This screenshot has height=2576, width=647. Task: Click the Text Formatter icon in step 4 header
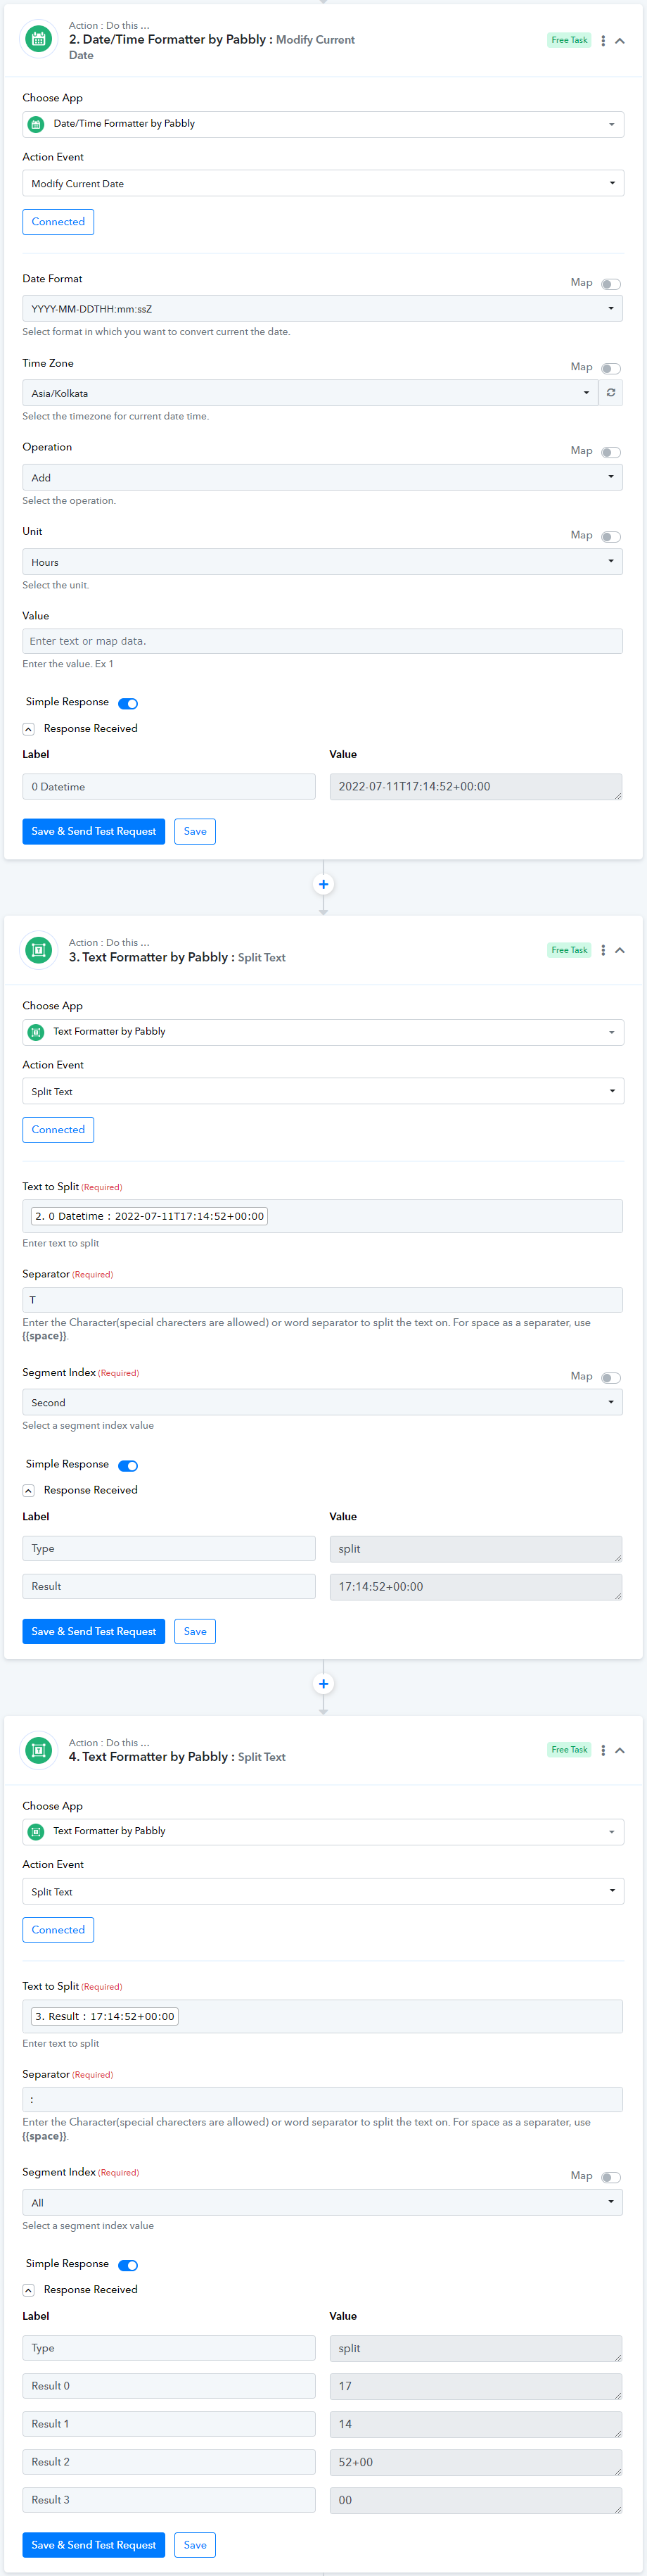click(39, 1750)
